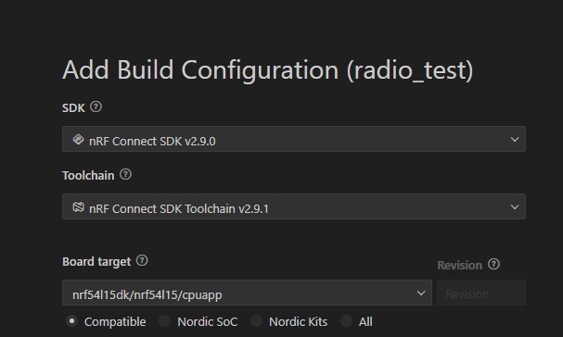Expand the SDK dropdown chevron

tap(515, 139)
